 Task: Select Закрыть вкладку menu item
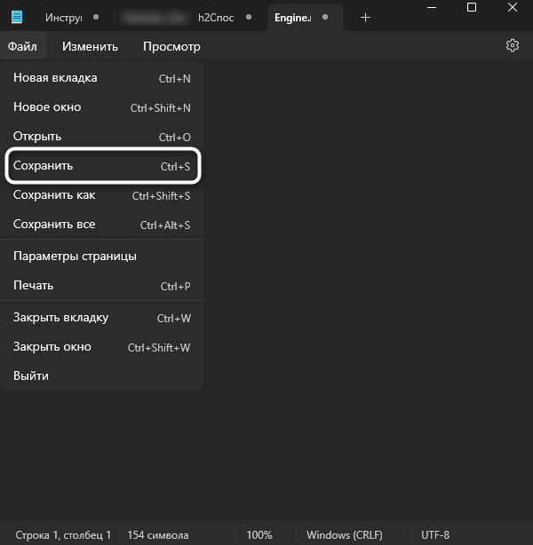point(102,318)
